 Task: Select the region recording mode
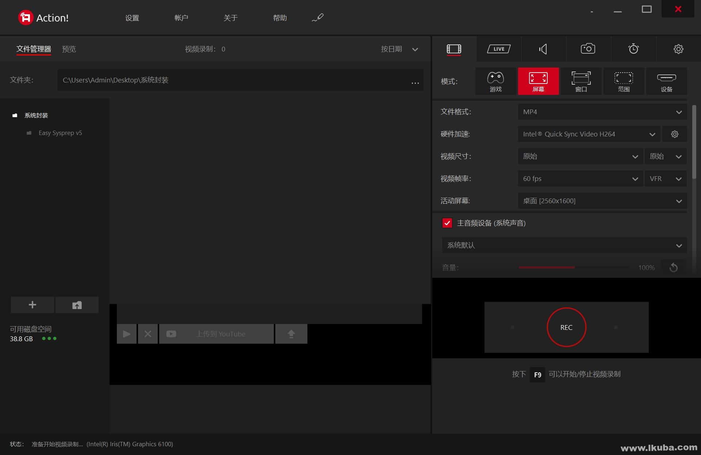(x=624, y=81)
